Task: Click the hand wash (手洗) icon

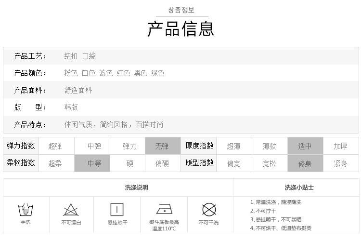Action: [26, 209]
